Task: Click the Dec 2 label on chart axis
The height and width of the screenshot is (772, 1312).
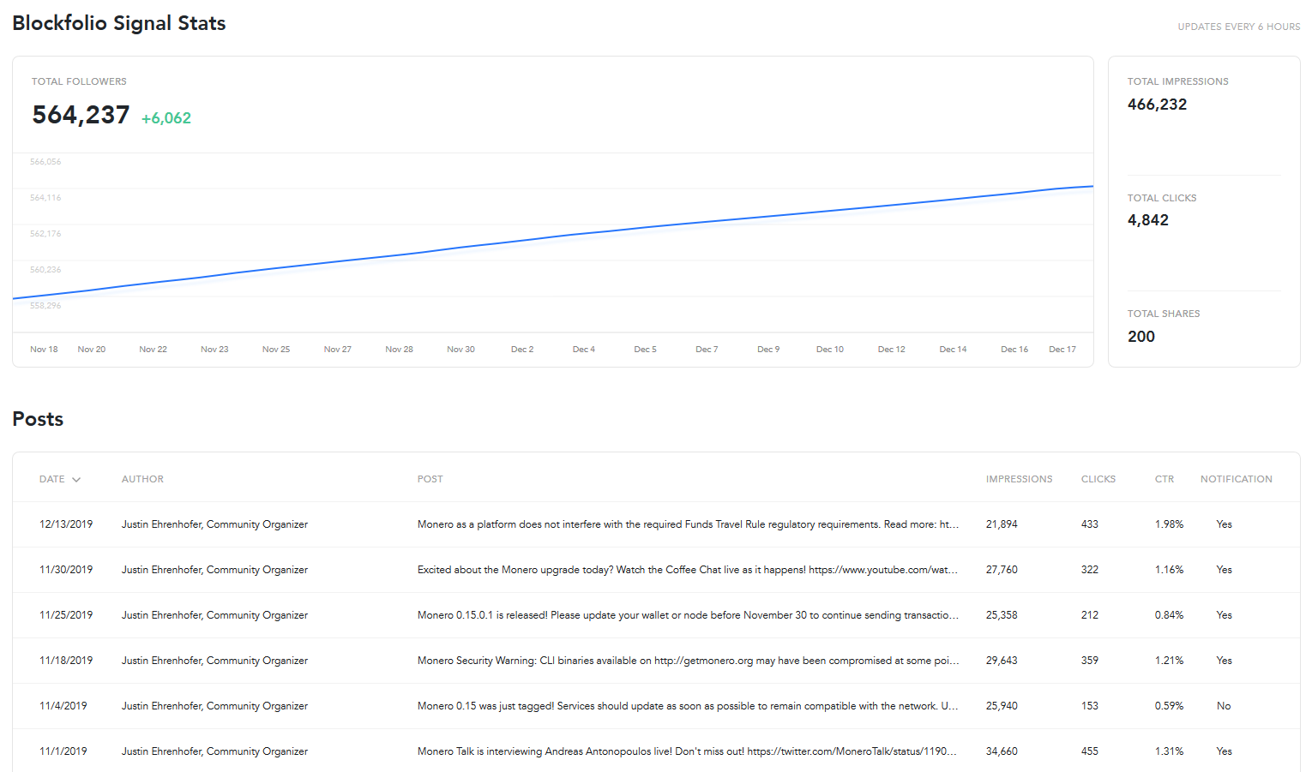Action: 522,350
